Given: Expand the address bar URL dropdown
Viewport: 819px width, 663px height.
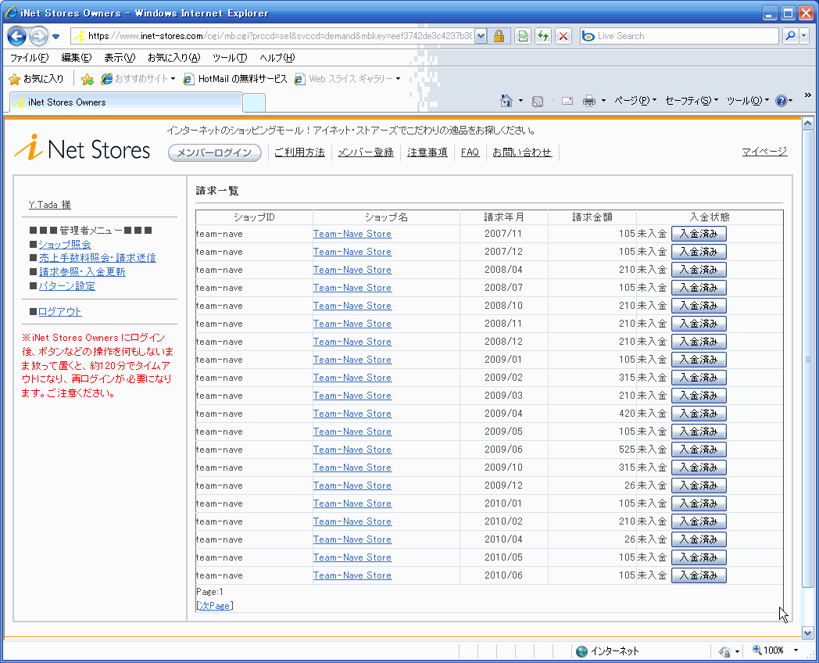Looking at the screenshot, I should 481,36.
